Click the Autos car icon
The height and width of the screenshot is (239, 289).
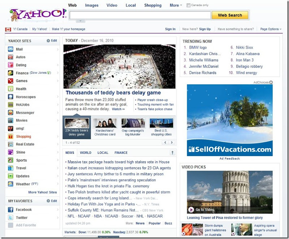click(10, 57)
